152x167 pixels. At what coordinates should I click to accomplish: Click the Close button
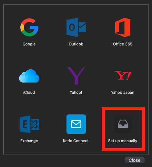(x=135, y=160)
